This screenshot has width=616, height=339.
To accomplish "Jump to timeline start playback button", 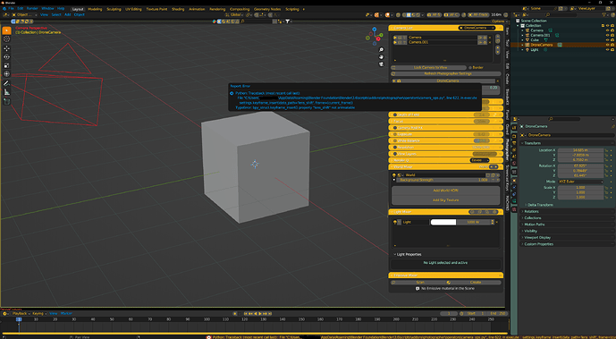I will (x=246, y=313).
